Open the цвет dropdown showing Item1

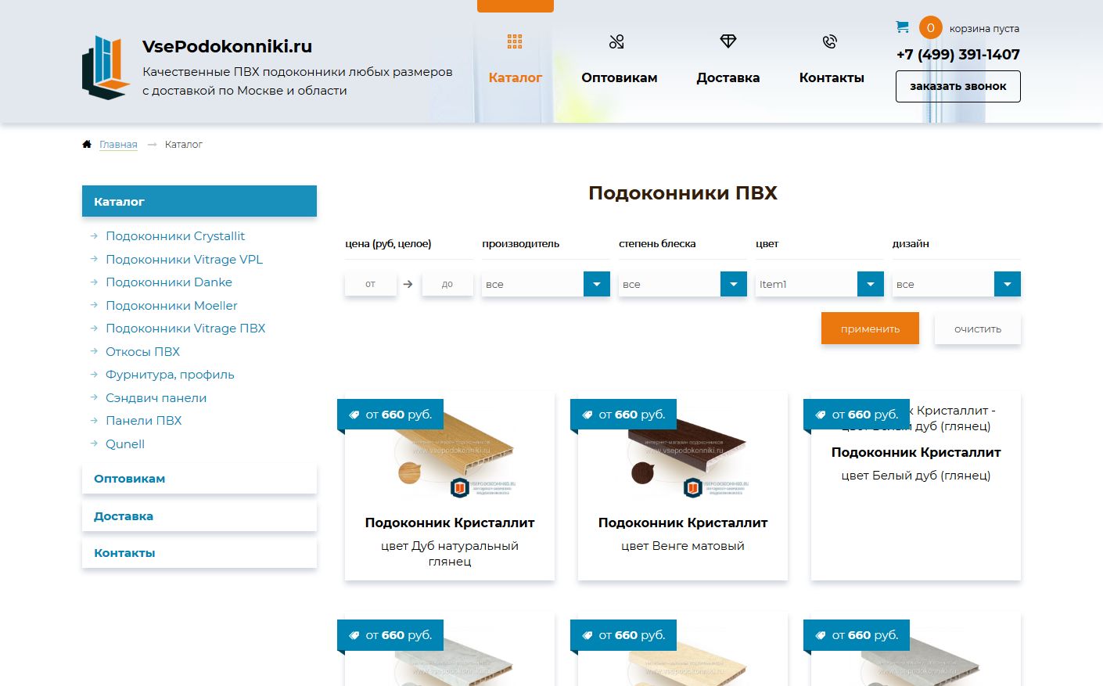(820, 284)
